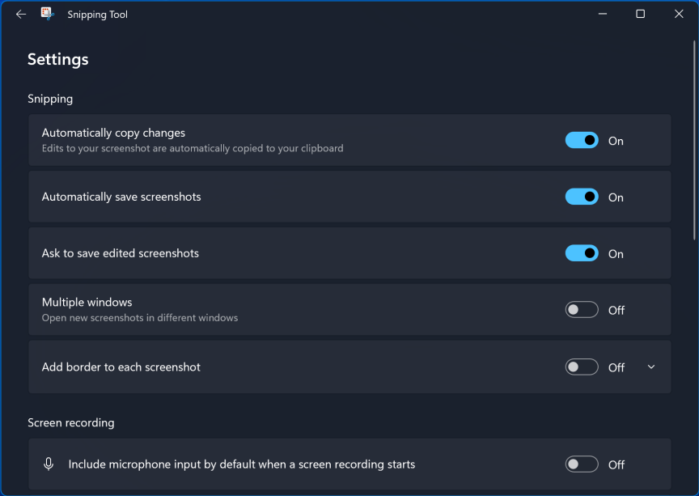Enable the Multiple windows option
Viewport: 699px width, 496px height.
tap(581, 310)
